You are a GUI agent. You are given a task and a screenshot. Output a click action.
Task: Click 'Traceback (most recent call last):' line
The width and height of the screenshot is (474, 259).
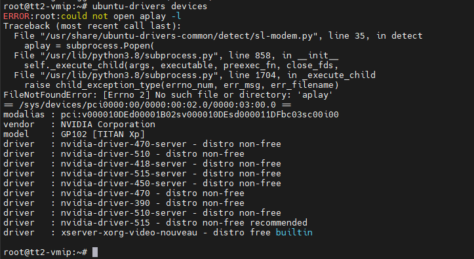(92, 26)
